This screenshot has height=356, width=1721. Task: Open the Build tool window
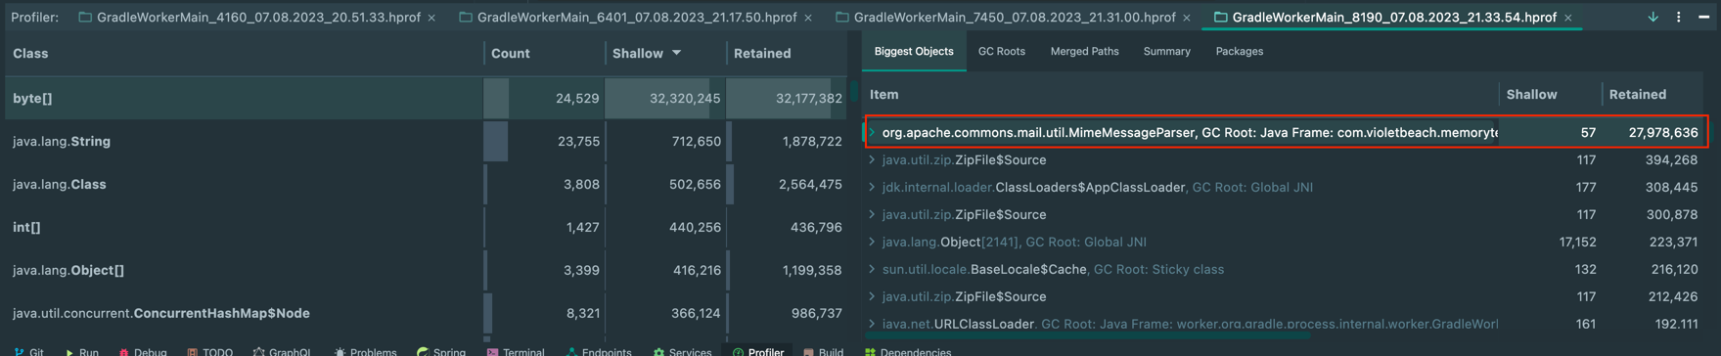coord(823,351)
